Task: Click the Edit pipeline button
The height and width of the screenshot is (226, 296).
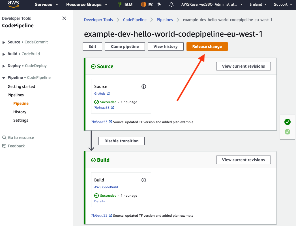Action: (x=92, y=46)
